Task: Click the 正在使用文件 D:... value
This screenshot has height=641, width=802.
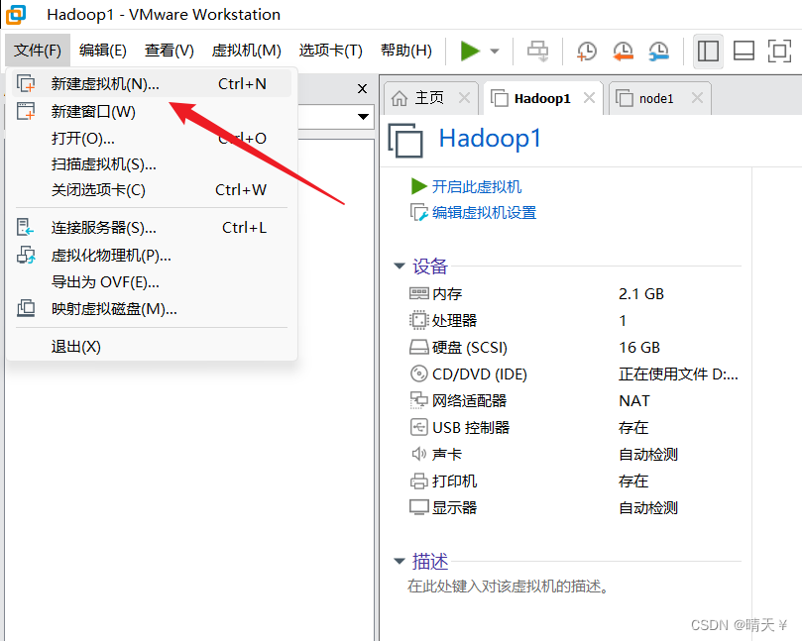Action: [x=678, y=374]
